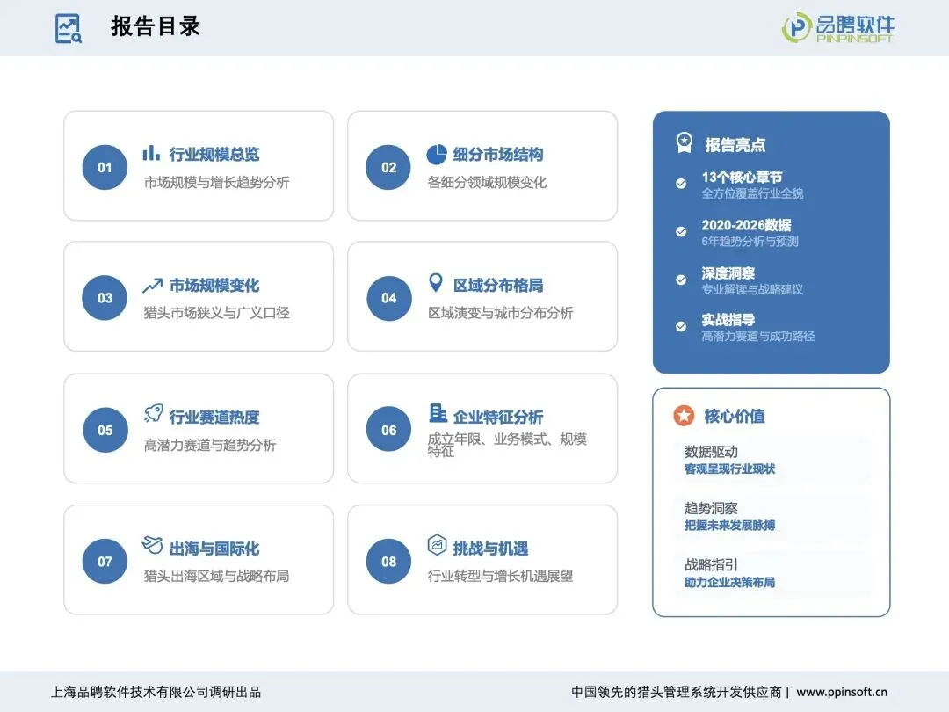
Task: Select the 高潜力赛道与成功路径 text
Action: click(x=758, y=336)
